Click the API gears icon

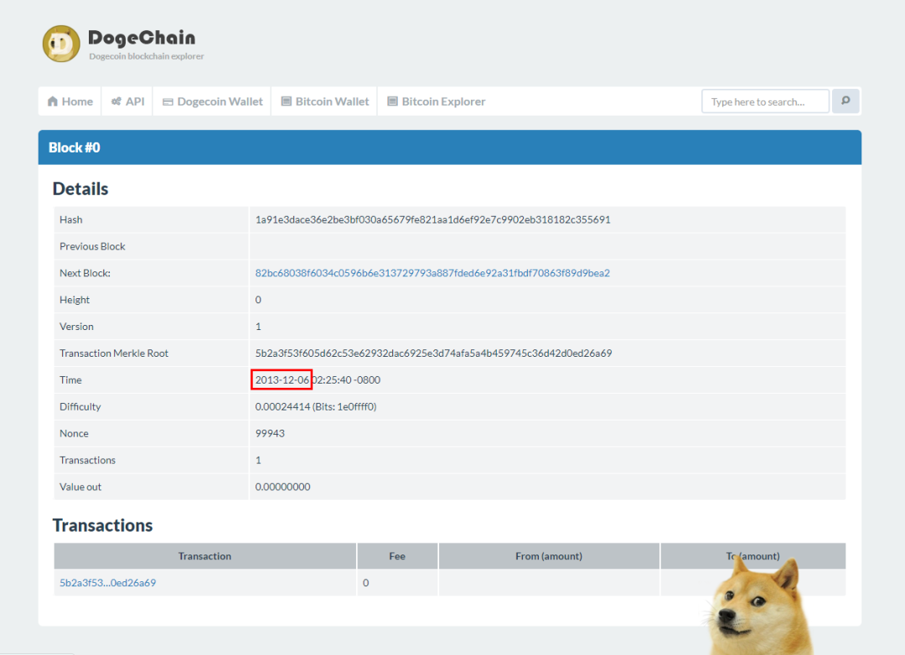[x=116, y=101]
